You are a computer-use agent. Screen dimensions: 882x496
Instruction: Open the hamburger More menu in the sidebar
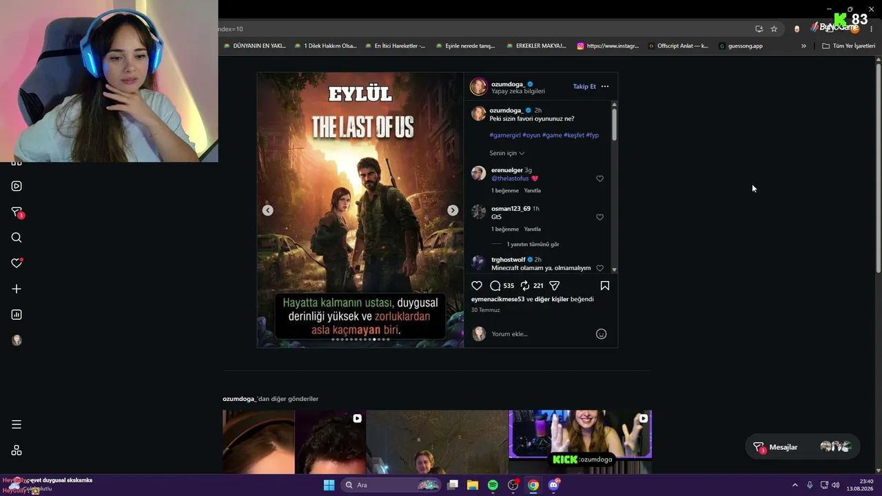(x=17, y=424)
